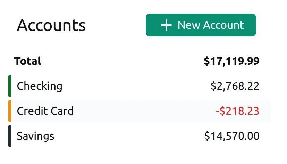
Task: Click the dark color bar beside Savings
Action: [x=10, y=136]
